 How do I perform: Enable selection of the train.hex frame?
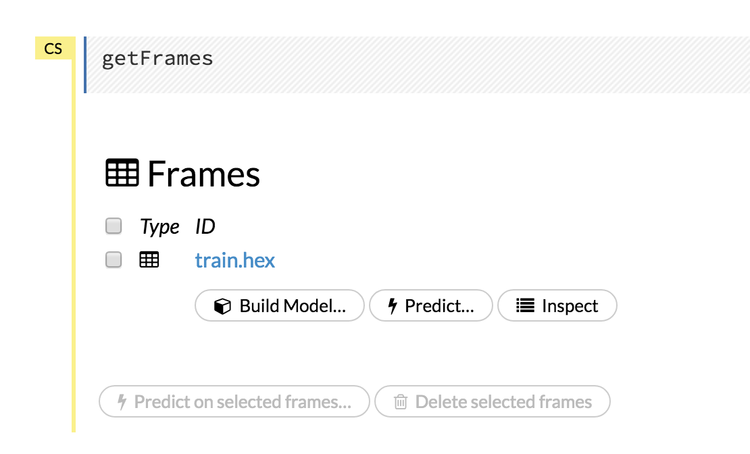(x=114, y=259)
